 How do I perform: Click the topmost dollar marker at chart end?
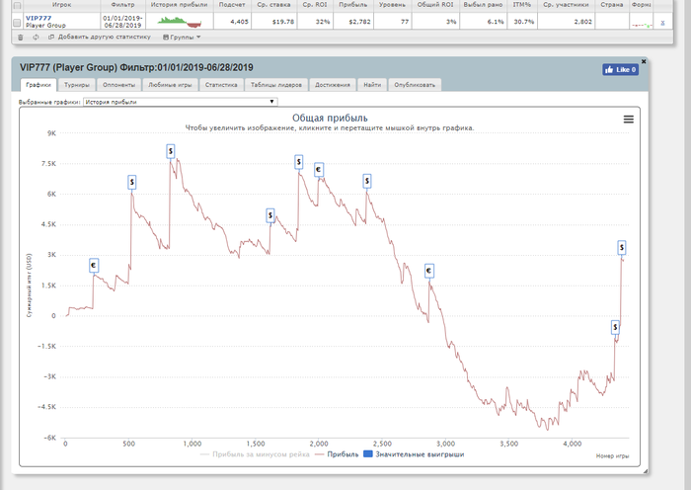coord(622,247)
